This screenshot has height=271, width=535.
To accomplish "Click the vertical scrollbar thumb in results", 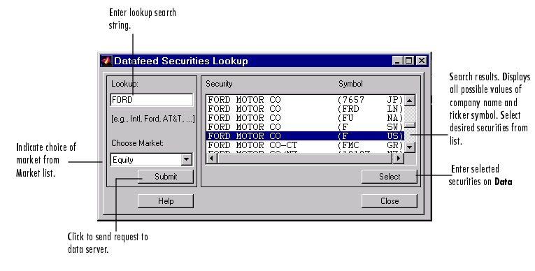I will (410, 125).
